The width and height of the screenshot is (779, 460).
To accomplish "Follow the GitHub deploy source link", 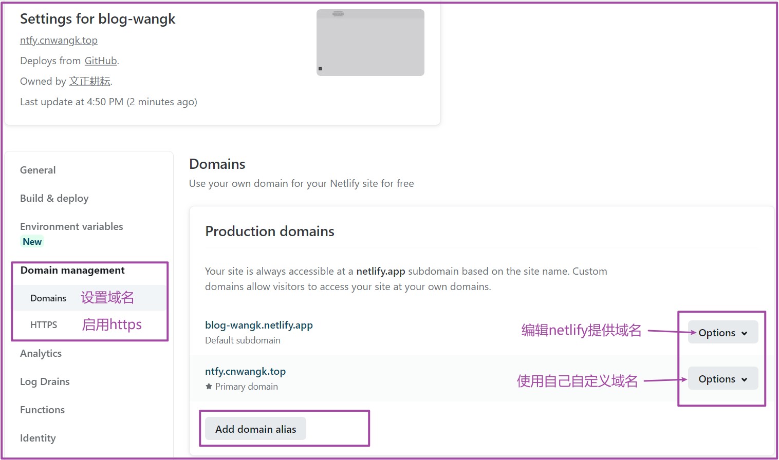I will pos(101,61).
